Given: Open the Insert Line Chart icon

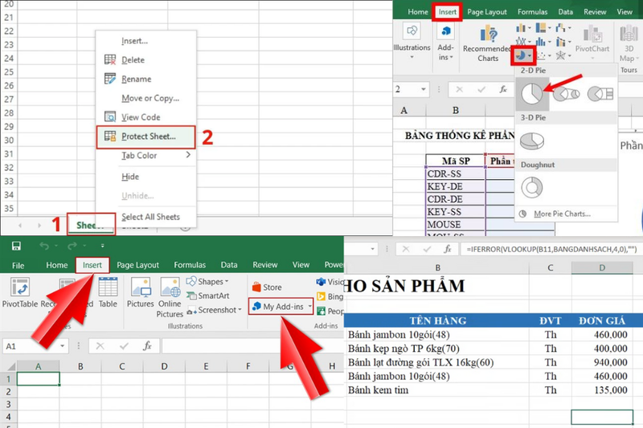Looking at the screenshot, I should coord(522,42).
